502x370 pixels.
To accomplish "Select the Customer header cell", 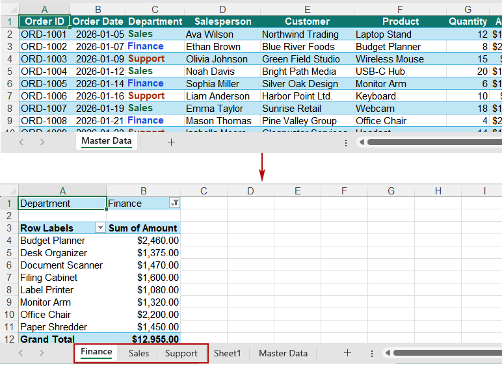I will (308, 21).
